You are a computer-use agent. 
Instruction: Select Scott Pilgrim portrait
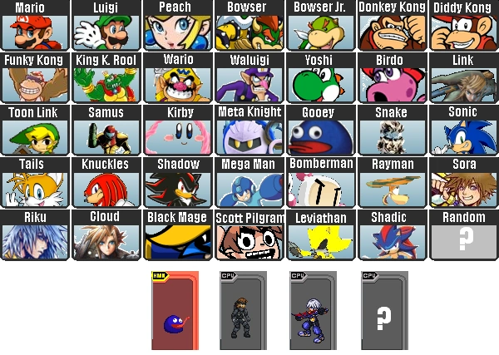click(x=249, y=235)
